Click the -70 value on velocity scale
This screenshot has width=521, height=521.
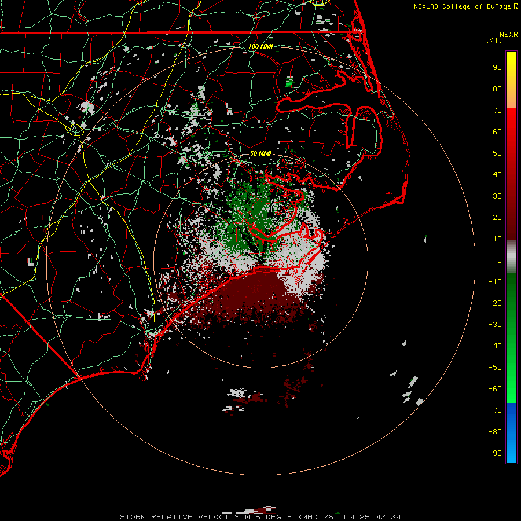[495, 410]
